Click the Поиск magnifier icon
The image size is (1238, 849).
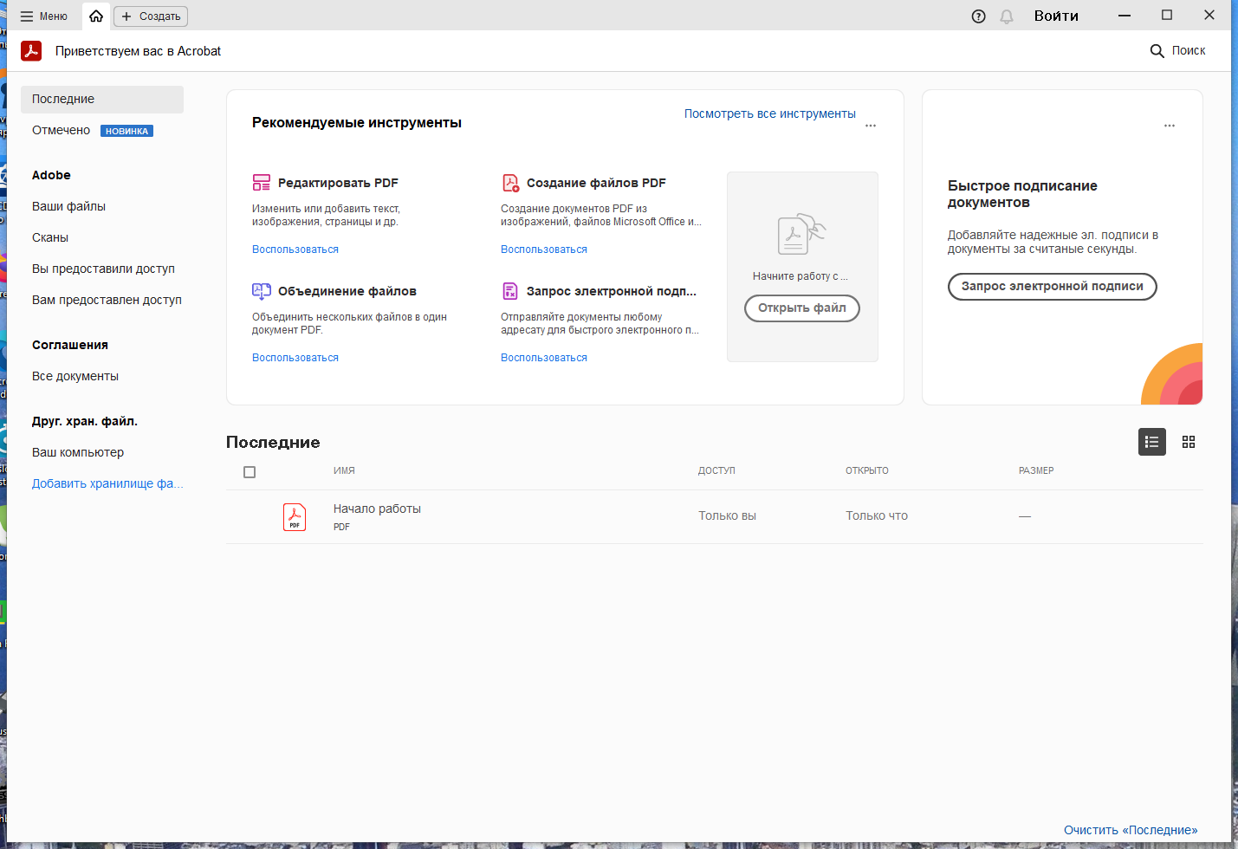[x=1157, y=50]
